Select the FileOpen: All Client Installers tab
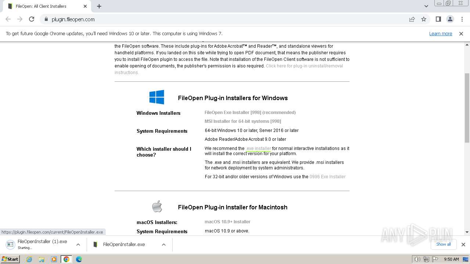Viewport: 470px width, 264px height. click(47, 6)
